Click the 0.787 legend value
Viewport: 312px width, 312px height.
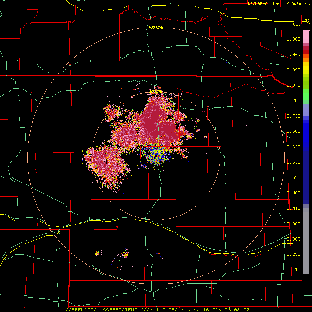[x=294, y=101]
